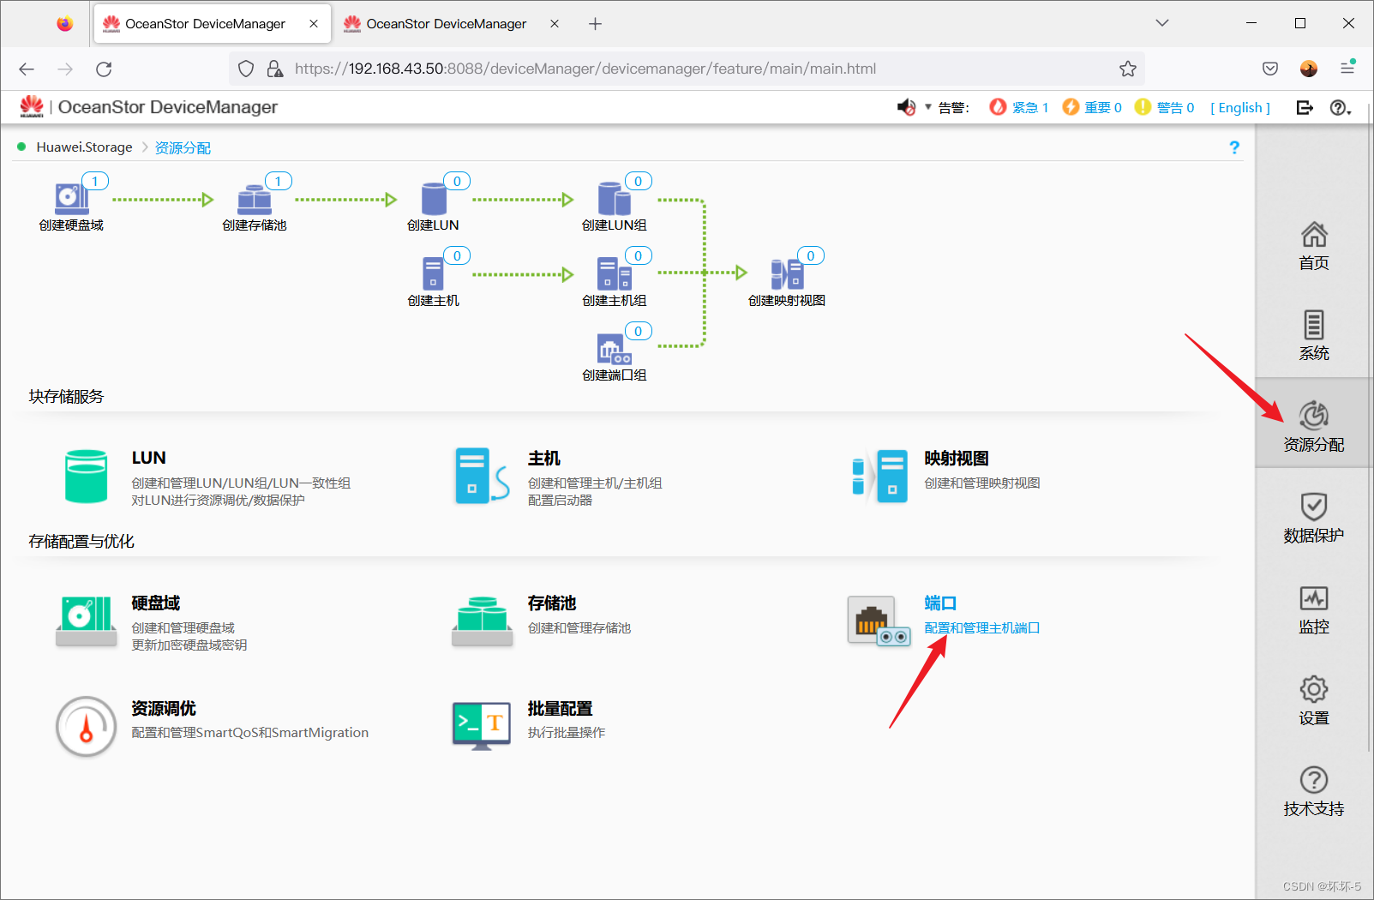Open the Batch Configuration (批量配置) terminal icon
The image size is (1374, 900).
pyautogui.click(x=482, y=726)
